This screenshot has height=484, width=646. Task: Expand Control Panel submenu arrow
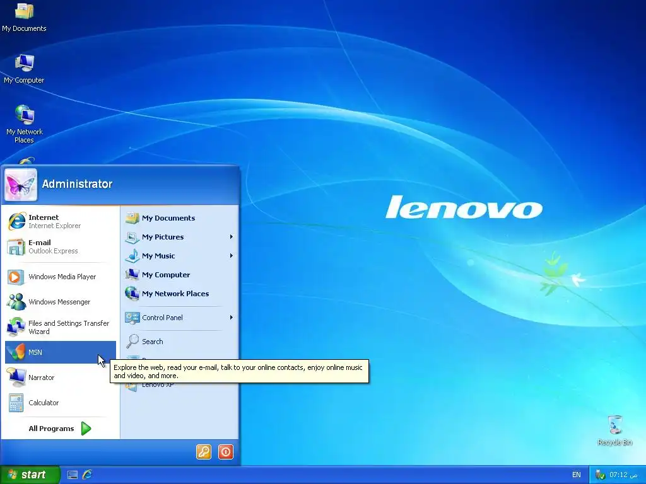tap(231, 318)
